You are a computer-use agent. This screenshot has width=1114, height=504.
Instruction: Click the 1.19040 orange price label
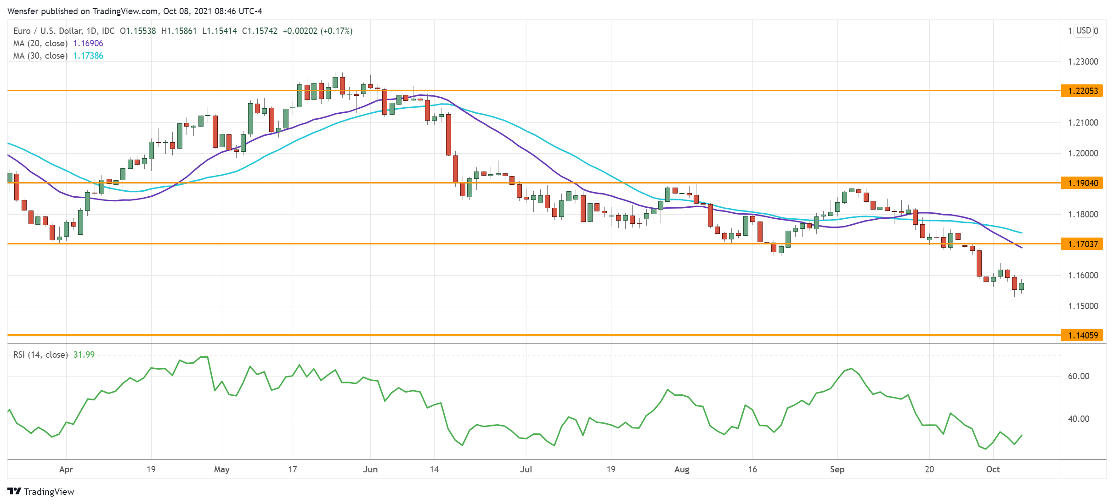point(1082,183)
